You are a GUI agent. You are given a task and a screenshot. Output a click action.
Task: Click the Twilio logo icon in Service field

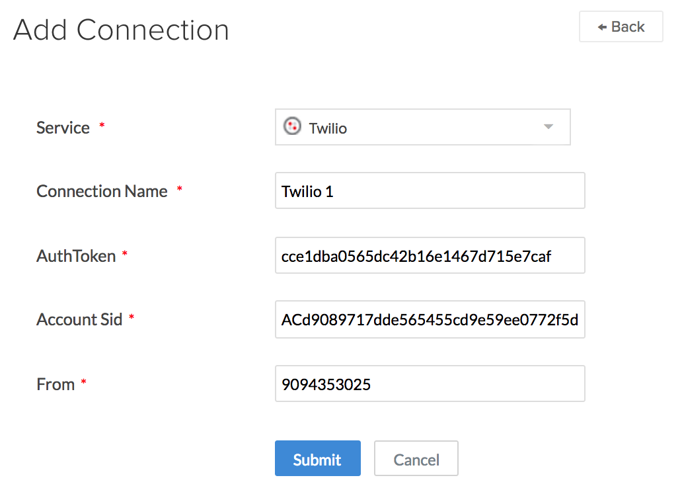[291, 126]
